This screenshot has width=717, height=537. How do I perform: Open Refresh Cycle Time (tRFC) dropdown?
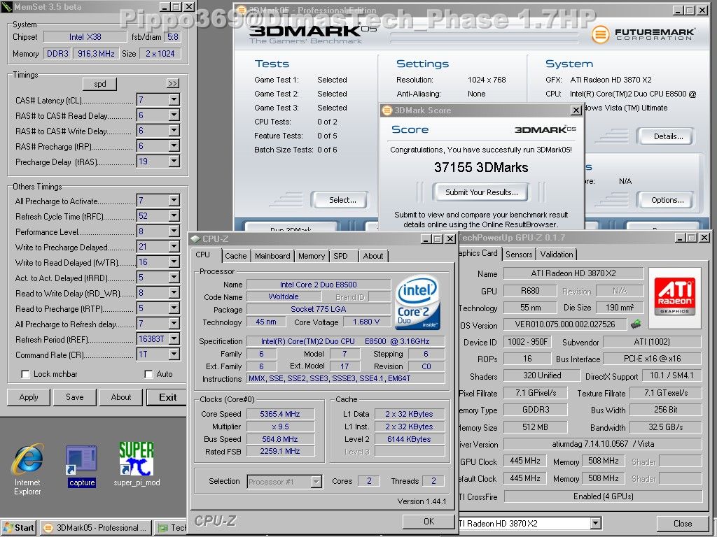point(174,215)
